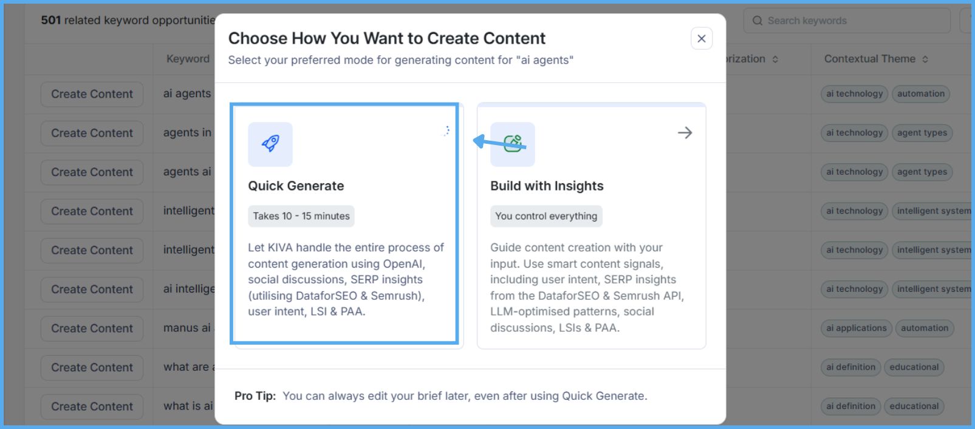
Task: Select the Quick Generate rocket icon
Action: (x=270, y=144)
